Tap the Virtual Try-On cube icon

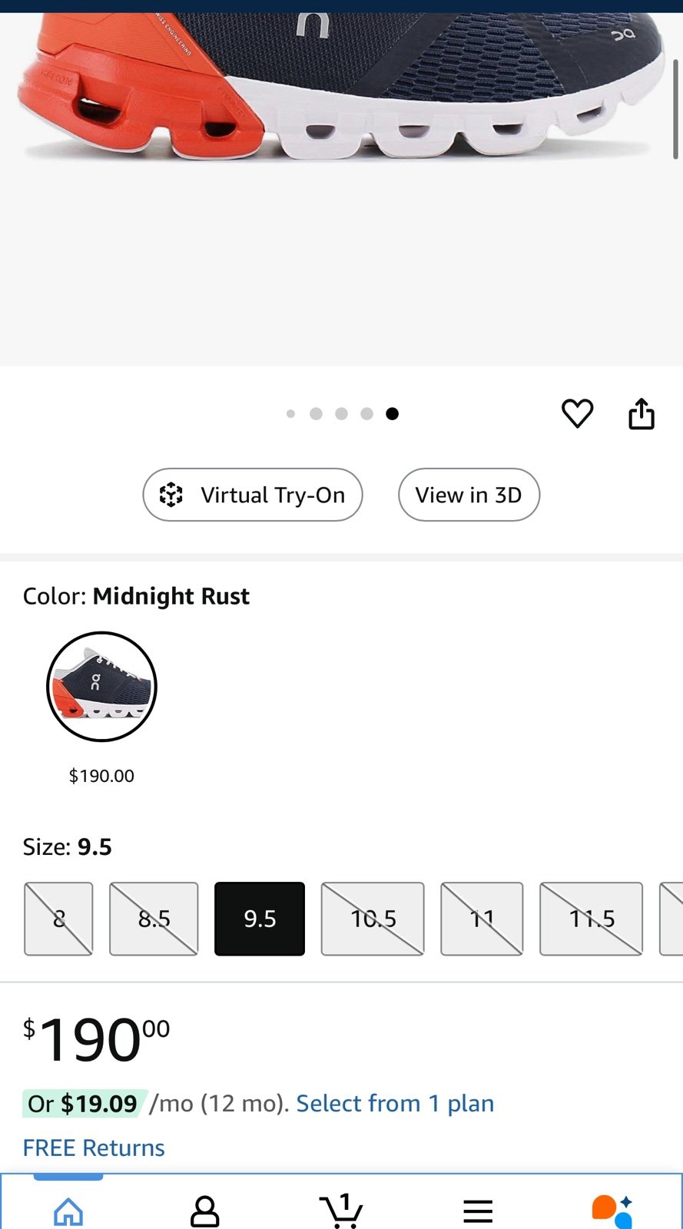click(171, 495)
